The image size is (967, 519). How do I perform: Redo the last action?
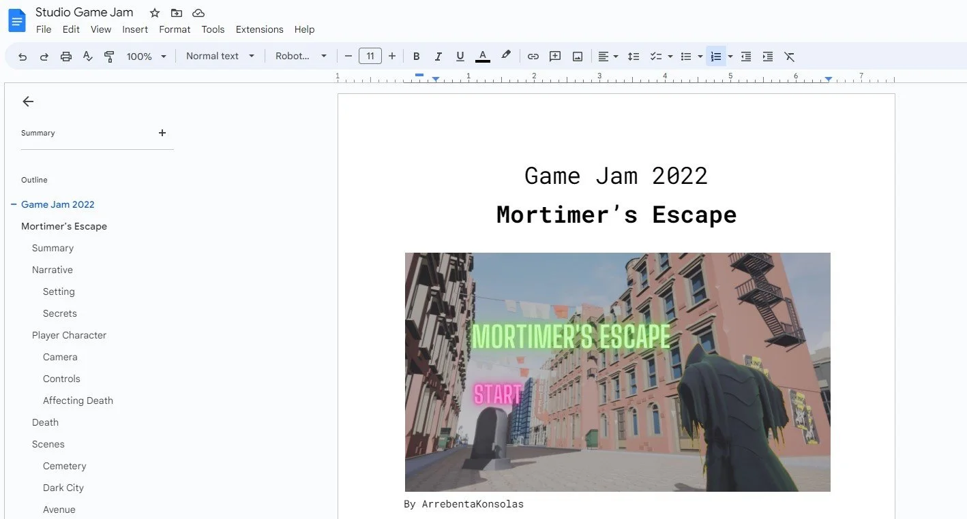(44, 57)
